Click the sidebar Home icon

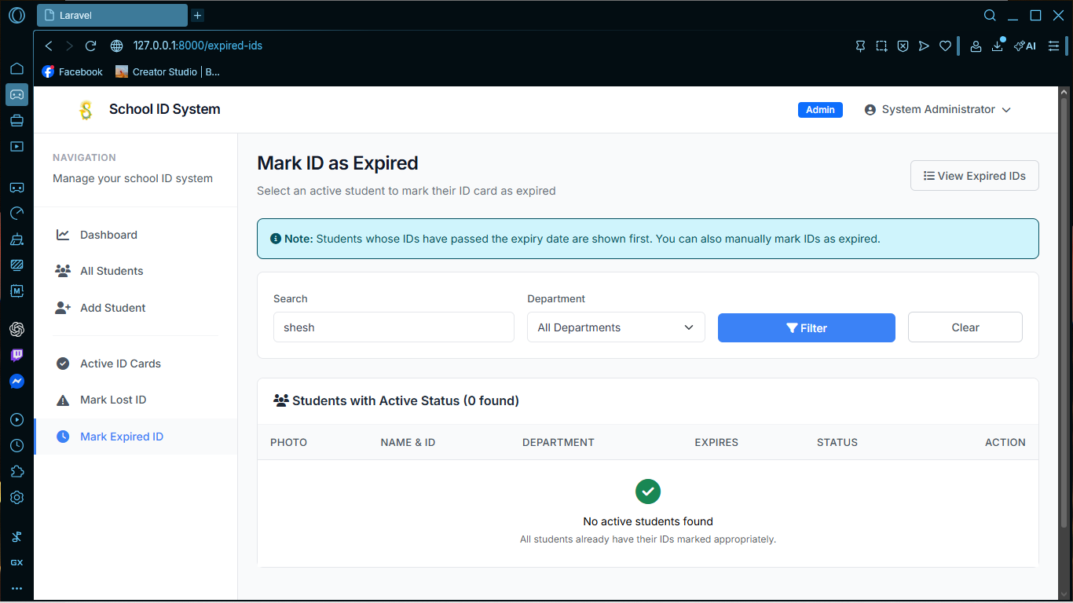click(x=16, y=68)
